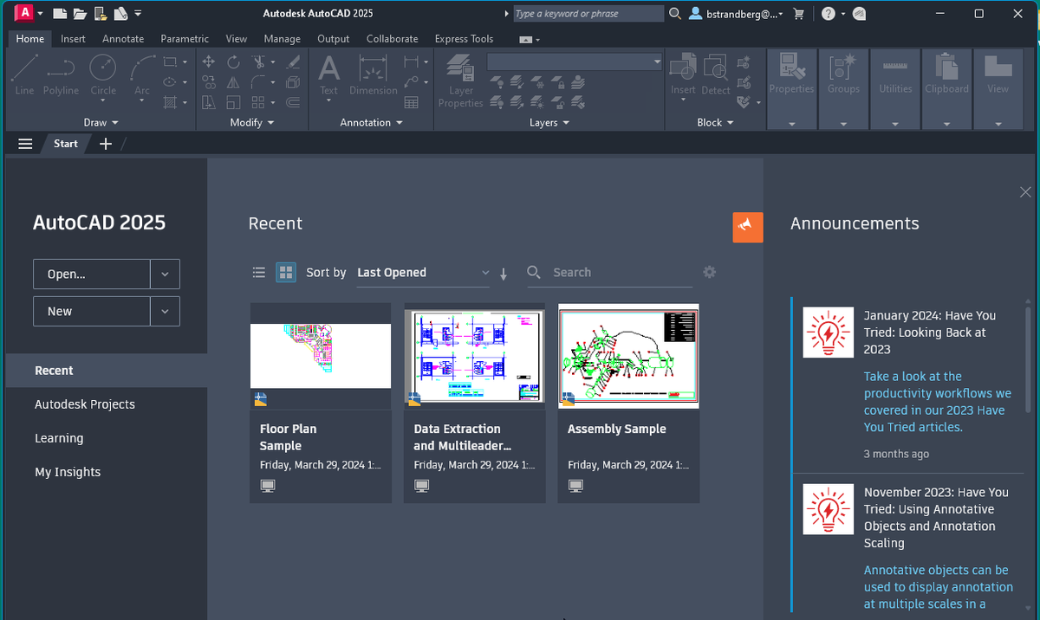Select the Offset tool in Modify panel
1040x620 pixels.
[294, 102]
